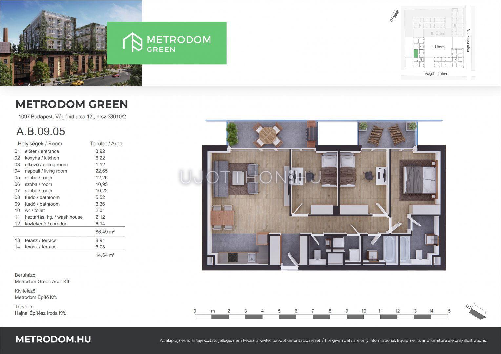The height and width of the screenshot is (354, 501).
Task: Click the UJOTTHON.HU watermark text
Action: [x=250, y=177]
